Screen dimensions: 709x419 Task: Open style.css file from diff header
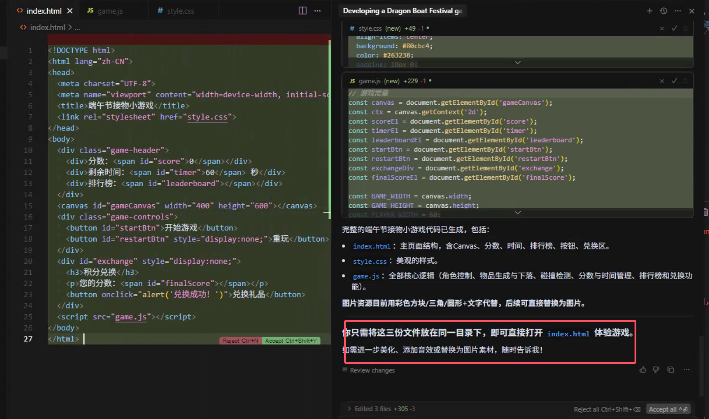[x=370, y=28]
